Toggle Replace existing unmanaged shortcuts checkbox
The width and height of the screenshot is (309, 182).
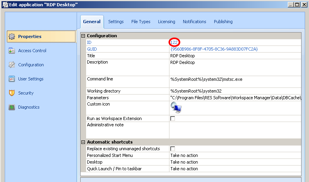[173, 149]
